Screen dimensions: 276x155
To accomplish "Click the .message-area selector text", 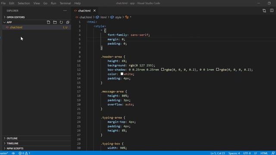I will [112, 91].
